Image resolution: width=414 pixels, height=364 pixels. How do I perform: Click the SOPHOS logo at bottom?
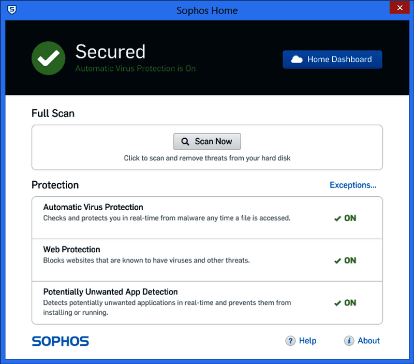[61, 341]
